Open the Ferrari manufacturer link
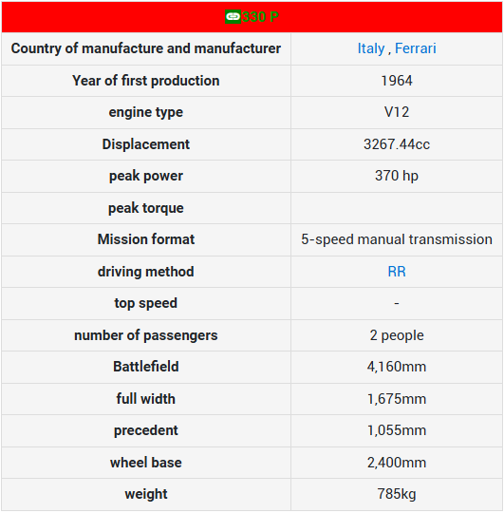Screen dimensions: 504x513 click(416, 48)
